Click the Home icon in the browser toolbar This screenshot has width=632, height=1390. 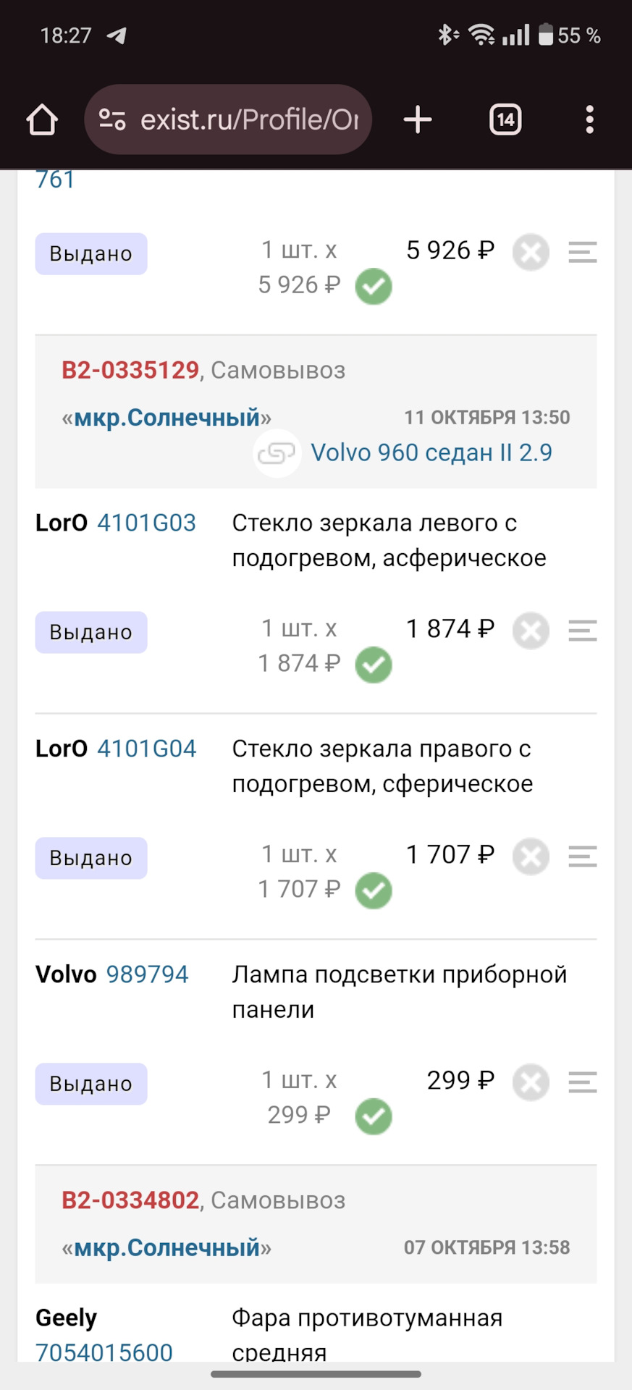pyautogui.click(x=41, y=119)
